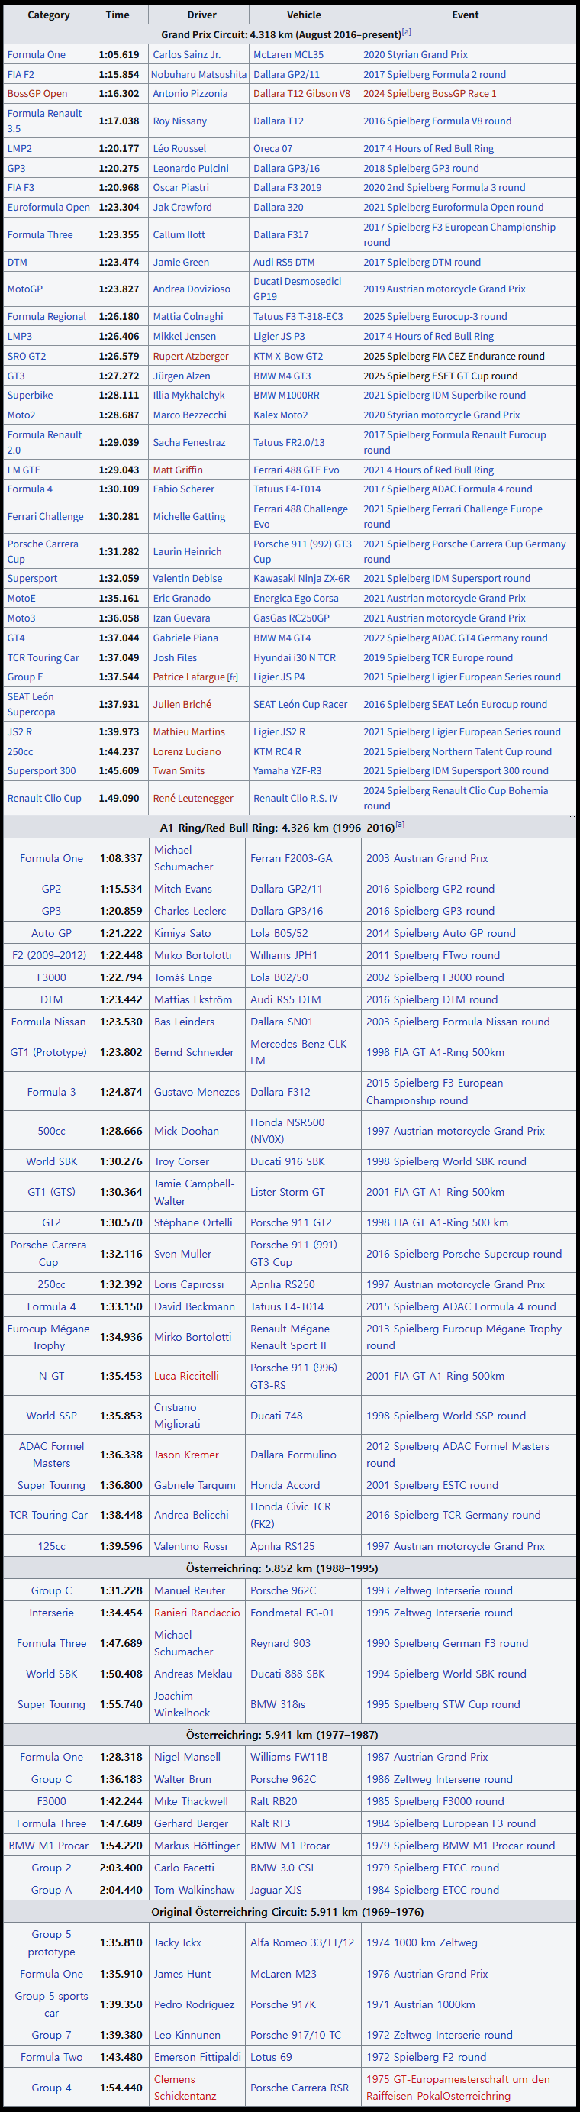Open the red Patrice Lafargue link

click(188, 678)
